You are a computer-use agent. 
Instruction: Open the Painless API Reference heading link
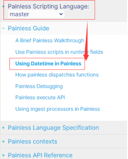coord(40,155)
